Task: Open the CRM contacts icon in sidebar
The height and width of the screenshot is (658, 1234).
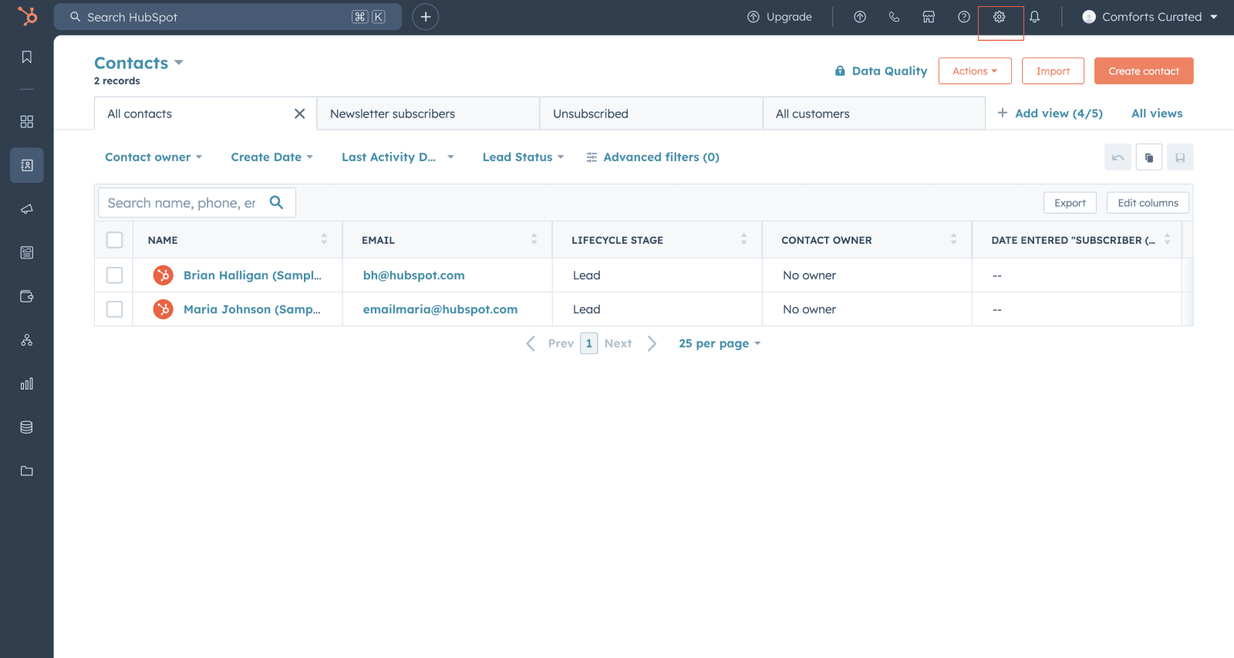Action: pyautogui.click(x=27, y=165)
